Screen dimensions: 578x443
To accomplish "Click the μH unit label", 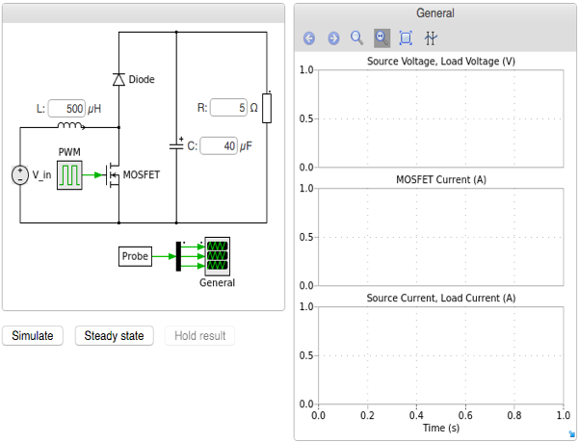I will [x=94, y=109].
